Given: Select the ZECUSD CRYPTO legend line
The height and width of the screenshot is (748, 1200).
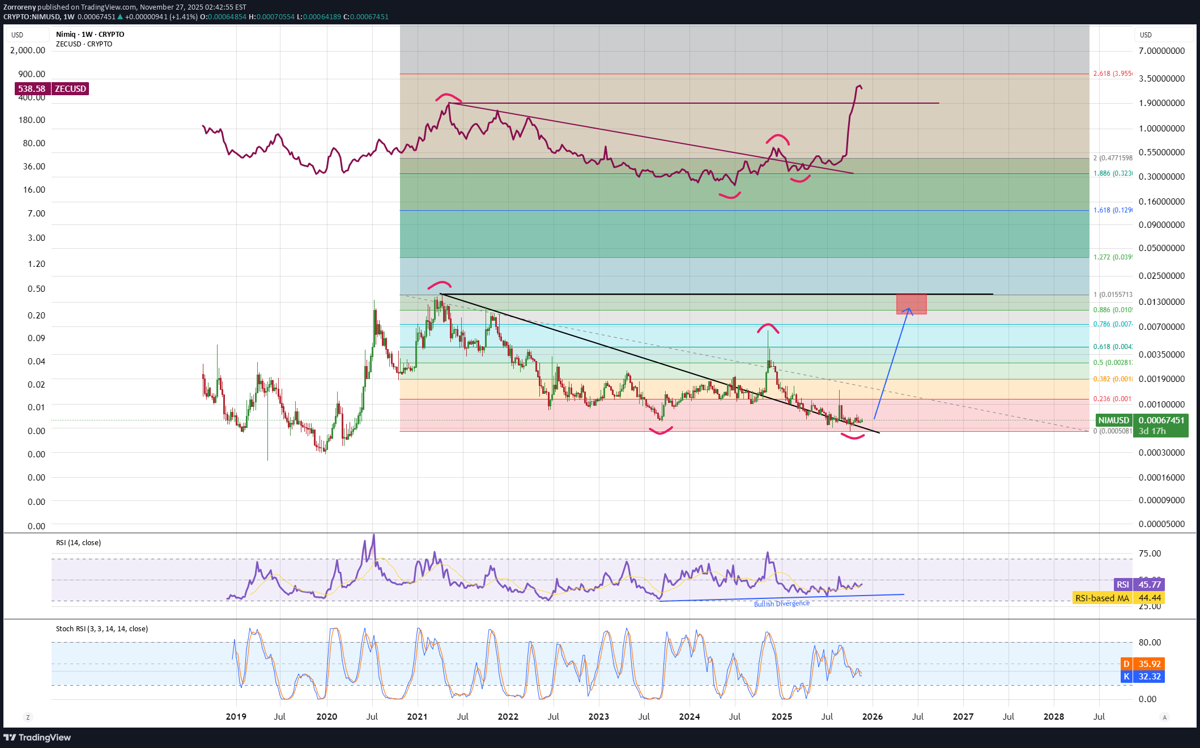Looking at the screenshot, I should [x=84, y=44].
